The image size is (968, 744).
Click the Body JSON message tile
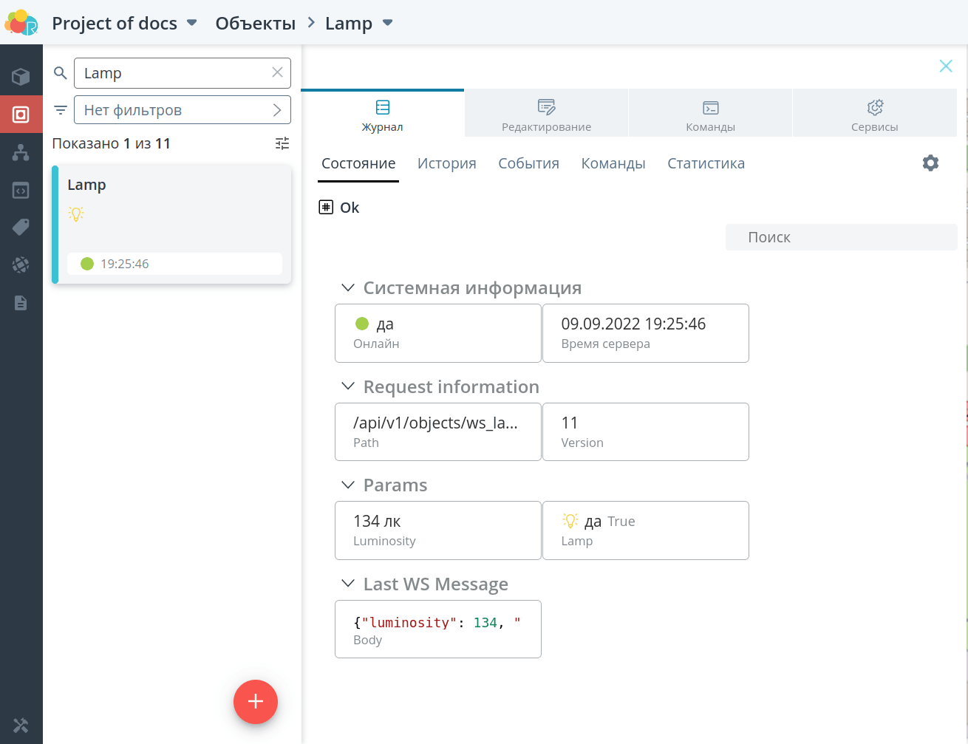pyautogui.click(x=438, y=629)
